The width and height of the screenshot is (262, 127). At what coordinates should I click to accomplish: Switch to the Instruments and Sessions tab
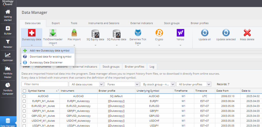click(104, 23)
